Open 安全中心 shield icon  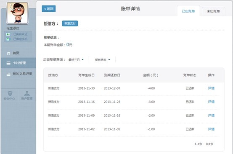coord(10,93)
